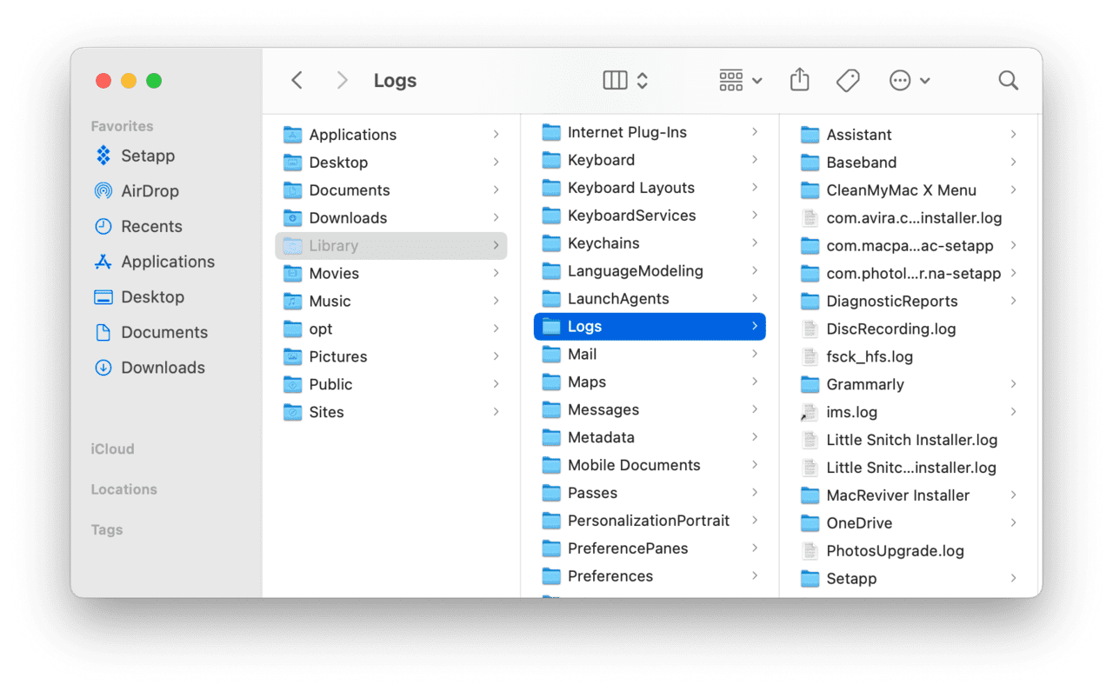The height and width of the screenshot is (691, 1113).
Task: Select the Baseband folder
Action: tap(909, 163)
